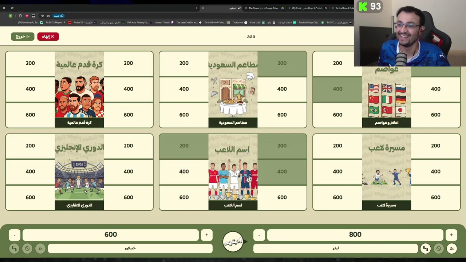Select right 400 in الدوري الانقليزي card

tap(128, 172)
